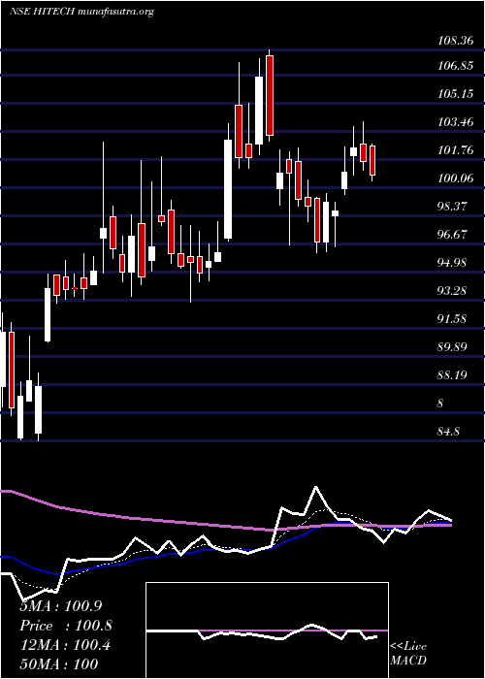Select the 50MA : 100 reading
485x679 pixels.
pyautogui.click(x=59, y=663)
